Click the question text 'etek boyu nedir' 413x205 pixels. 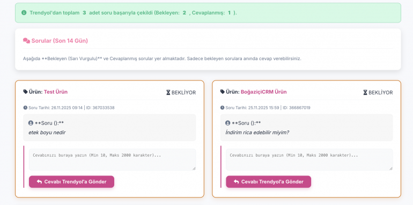[x=47, y=133]
